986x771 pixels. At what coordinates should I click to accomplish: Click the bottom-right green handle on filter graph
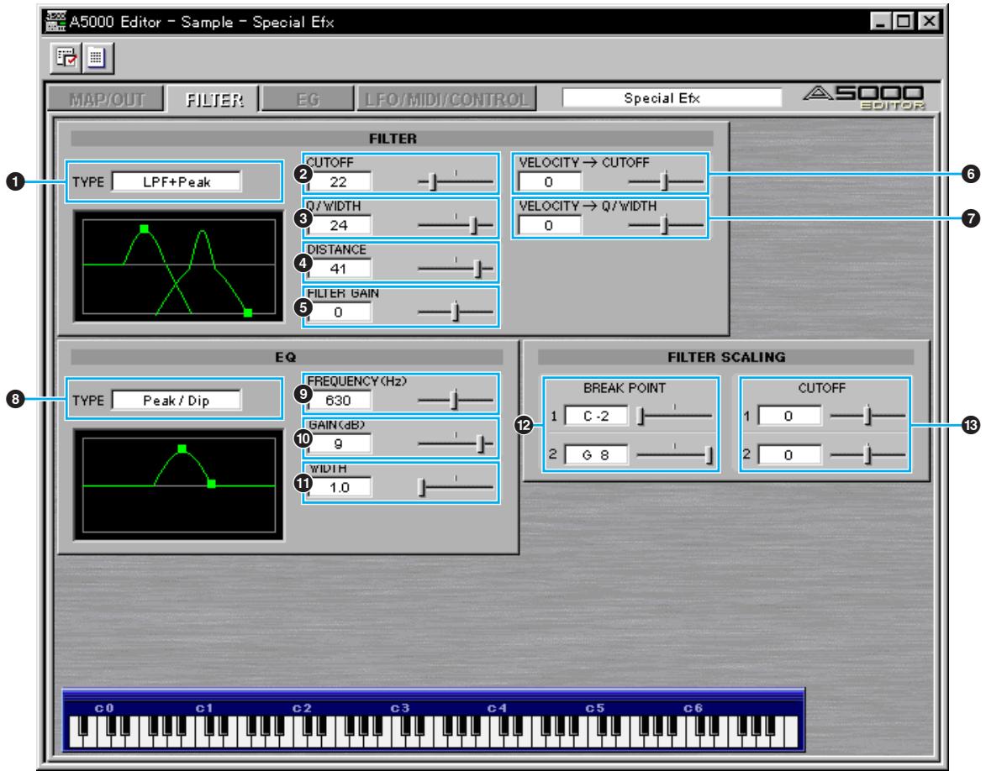[x=248, y=312]
